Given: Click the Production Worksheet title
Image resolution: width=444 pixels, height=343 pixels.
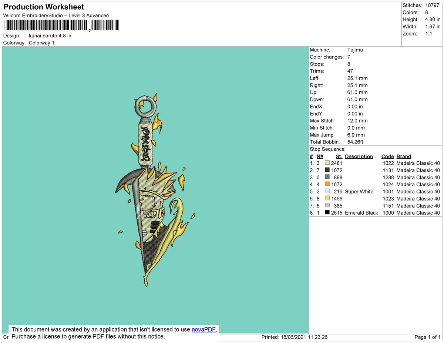Looking at the screenshot, I should click(44, 7).
